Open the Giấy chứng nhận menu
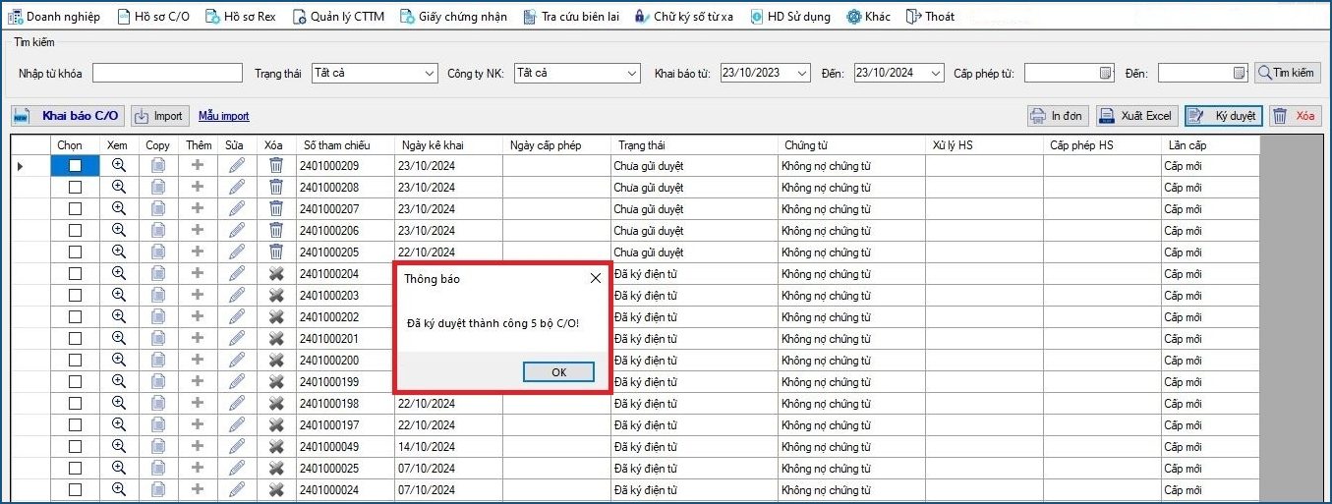This screenshot has height=504, width=1332. pyautogui.click(x=454, y=17)
